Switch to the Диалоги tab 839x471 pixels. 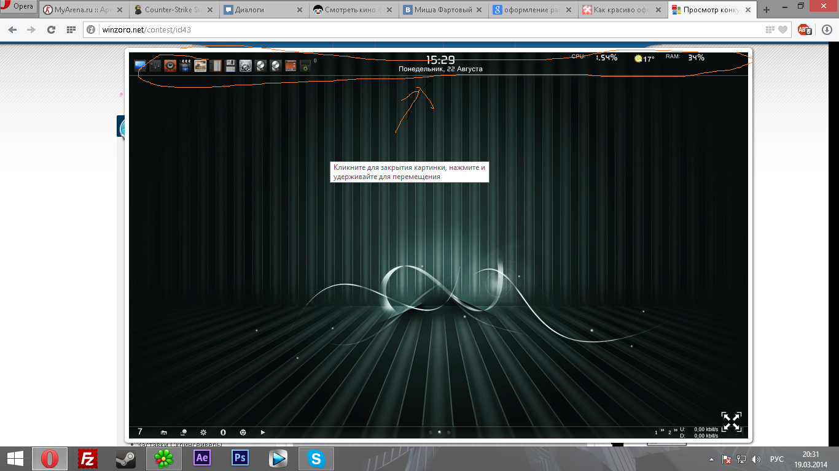click(x=264, y=10)
